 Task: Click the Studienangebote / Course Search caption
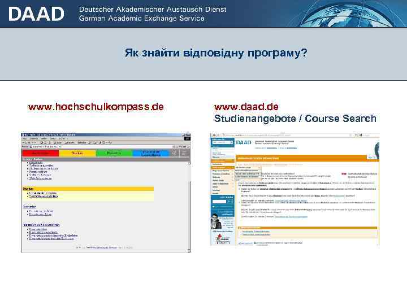(x=295, y=119)
